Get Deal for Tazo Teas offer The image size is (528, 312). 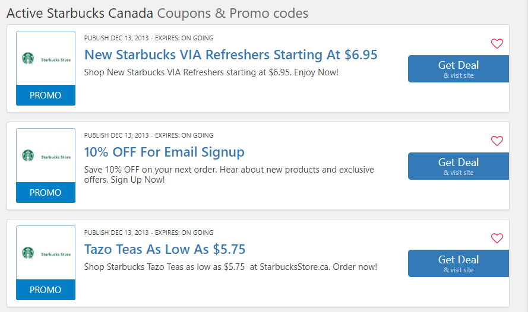tap(459, 263)
